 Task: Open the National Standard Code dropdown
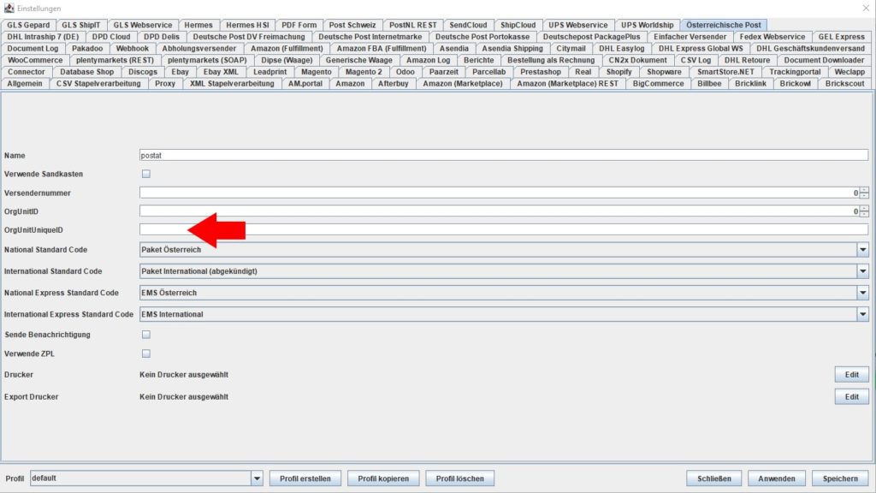(x=862, y=250)
